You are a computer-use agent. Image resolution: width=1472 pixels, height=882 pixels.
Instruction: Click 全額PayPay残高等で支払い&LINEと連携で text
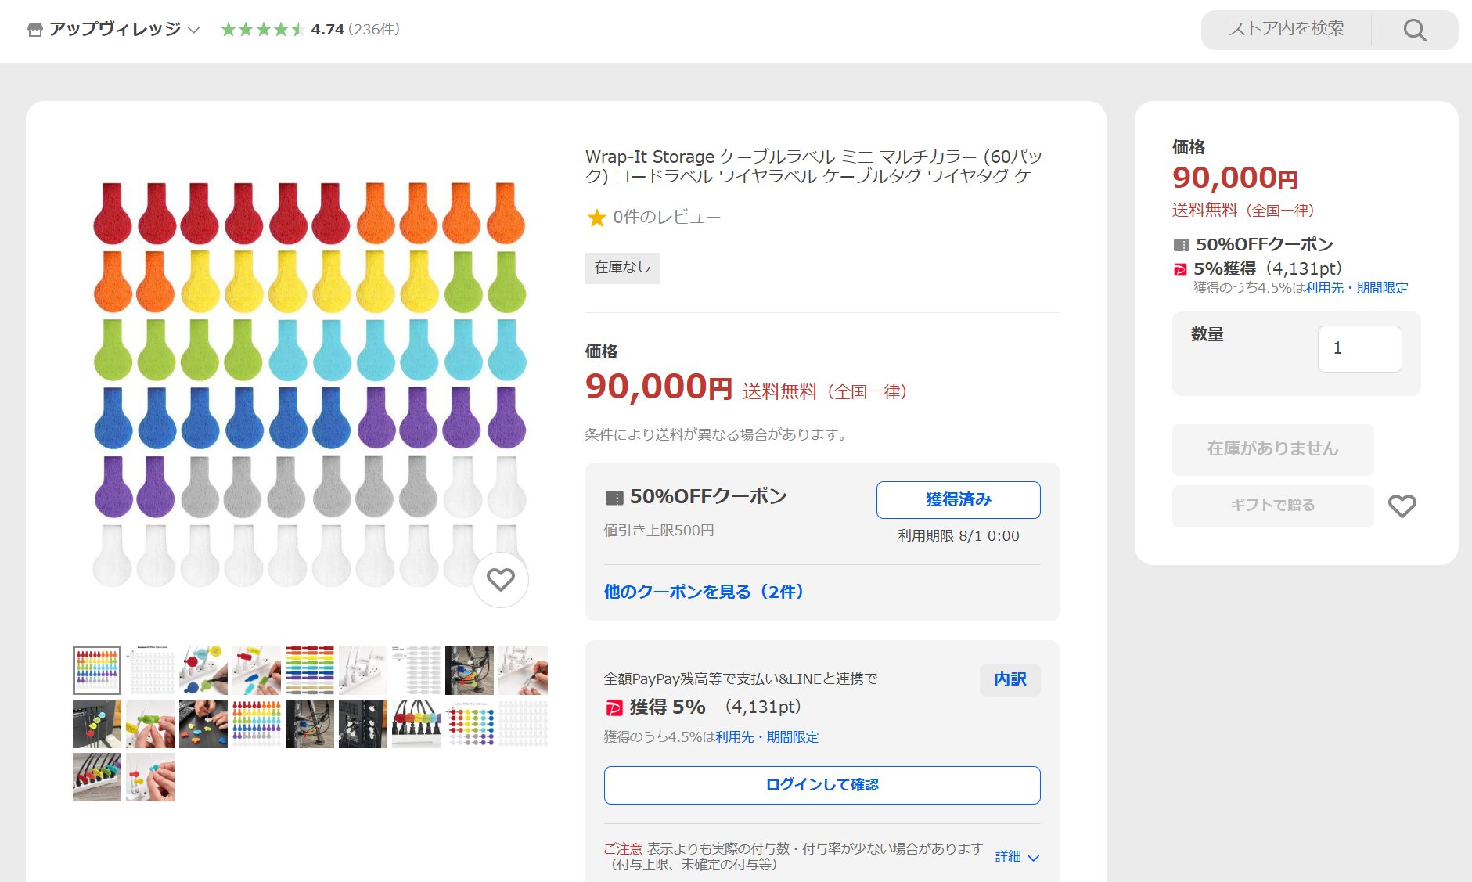click(x=740, y=679)
